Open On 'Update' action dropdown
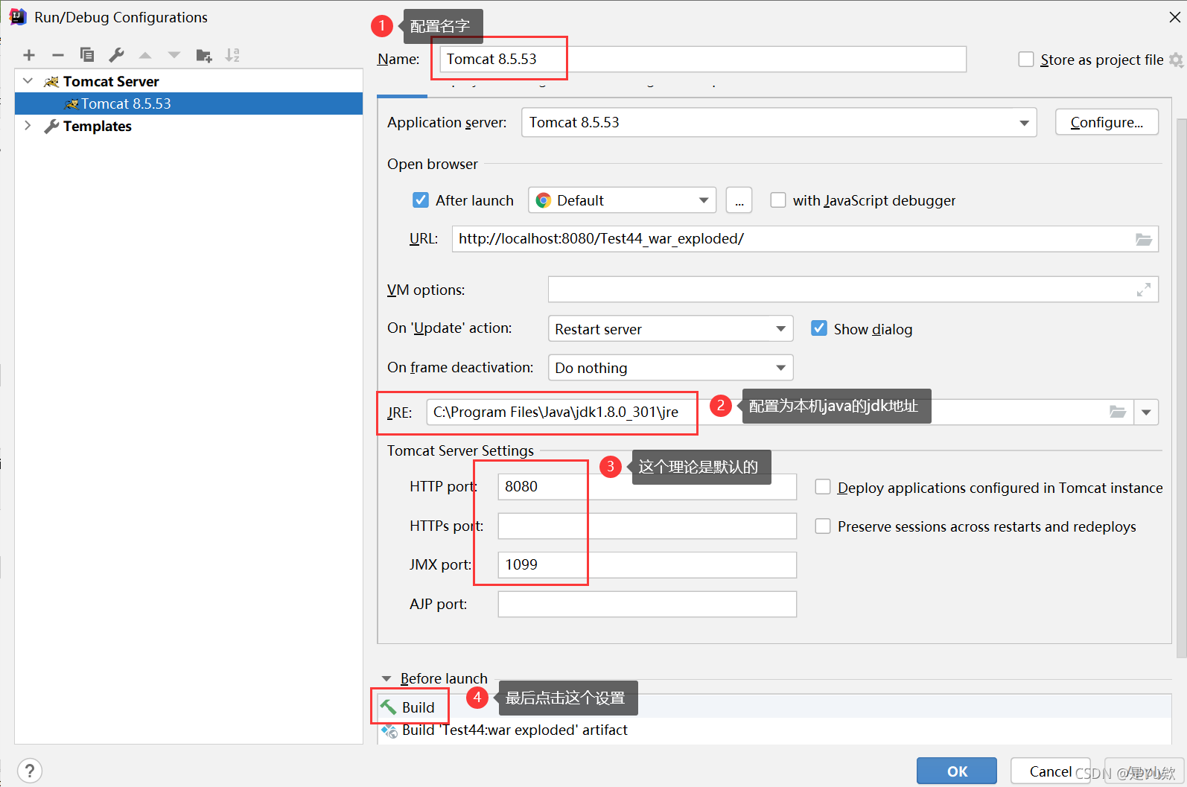 coord(670,328)
